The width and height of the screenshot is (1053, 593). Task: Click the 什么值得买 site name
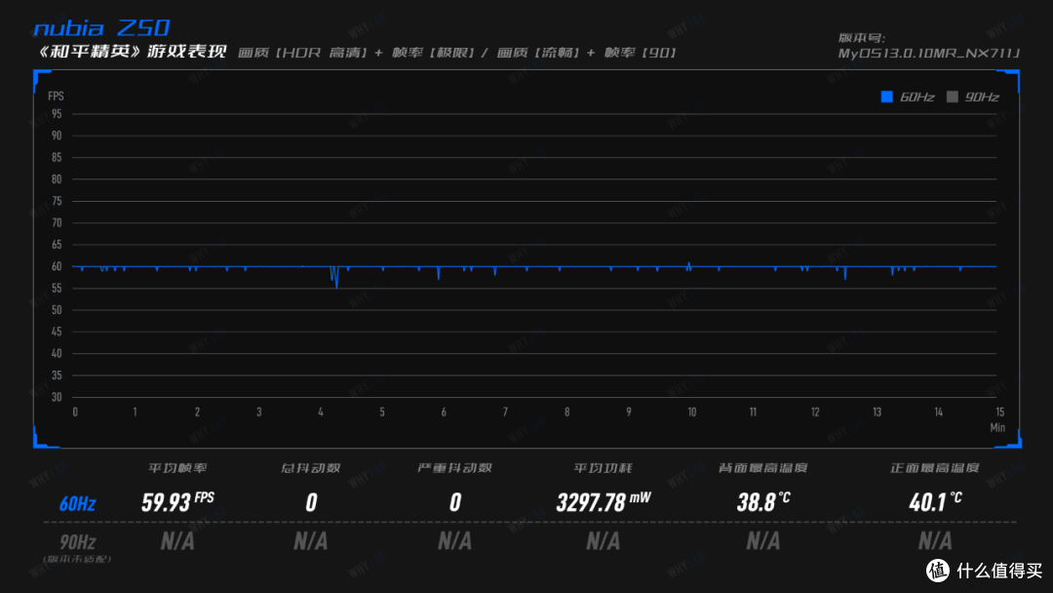coord(999,571)
